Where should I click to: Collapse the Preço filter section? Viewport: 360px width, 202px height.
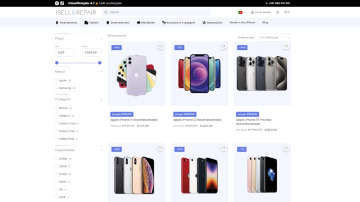click(x=101, y=39)
